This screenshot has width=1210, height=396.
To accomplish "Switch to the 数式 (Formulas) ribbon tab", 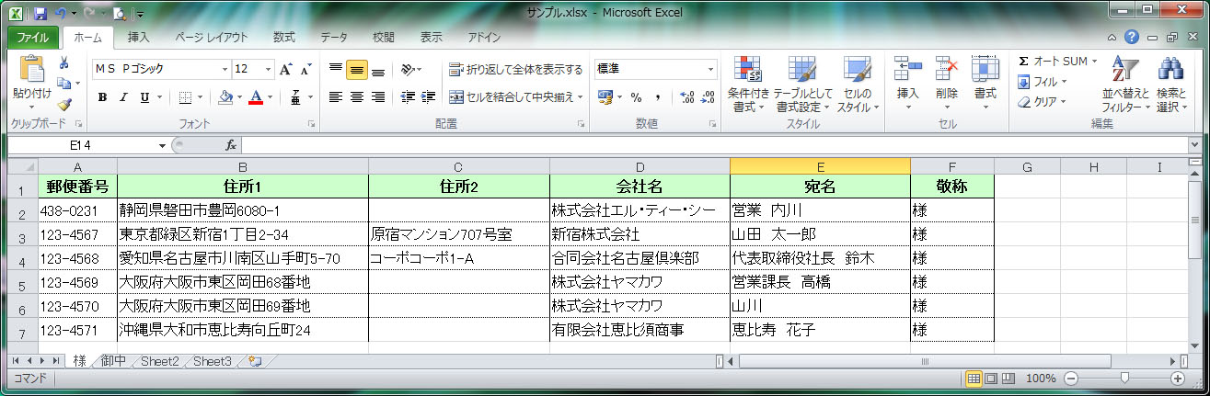I will [283, 38].
